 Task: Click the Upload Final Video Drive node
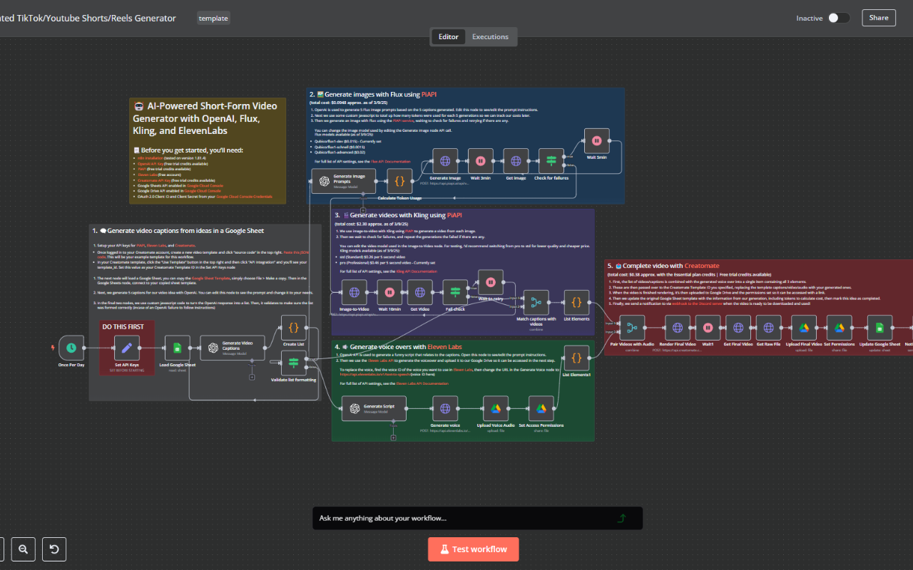[x=804, y=328]
